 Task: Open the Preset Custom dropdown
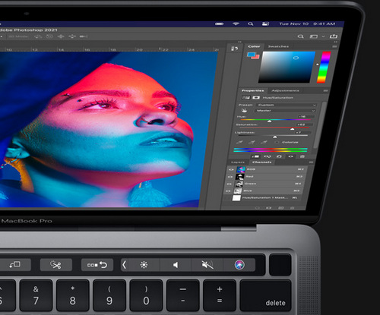(287, 105)
